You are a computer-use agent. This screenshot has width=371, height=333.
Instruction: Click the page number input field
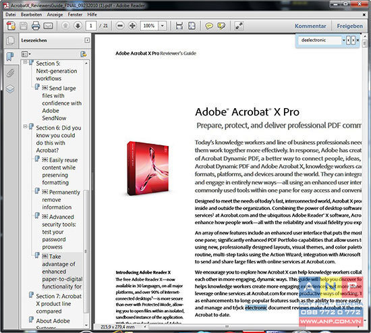pyautogui.click(x=91, y=26)
